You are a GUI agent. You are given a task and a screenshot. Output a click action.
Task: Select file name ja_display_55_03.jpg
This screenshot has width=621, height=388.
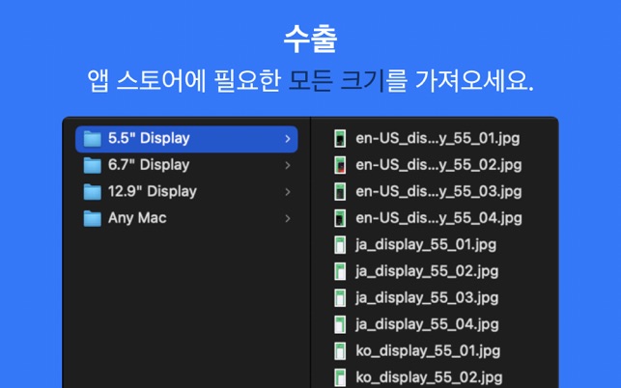(x=427, y=297)
